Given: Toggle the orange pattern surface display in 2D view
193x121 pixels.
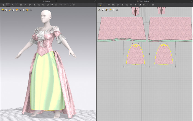Looking at the screenshot, I should 110,10.
